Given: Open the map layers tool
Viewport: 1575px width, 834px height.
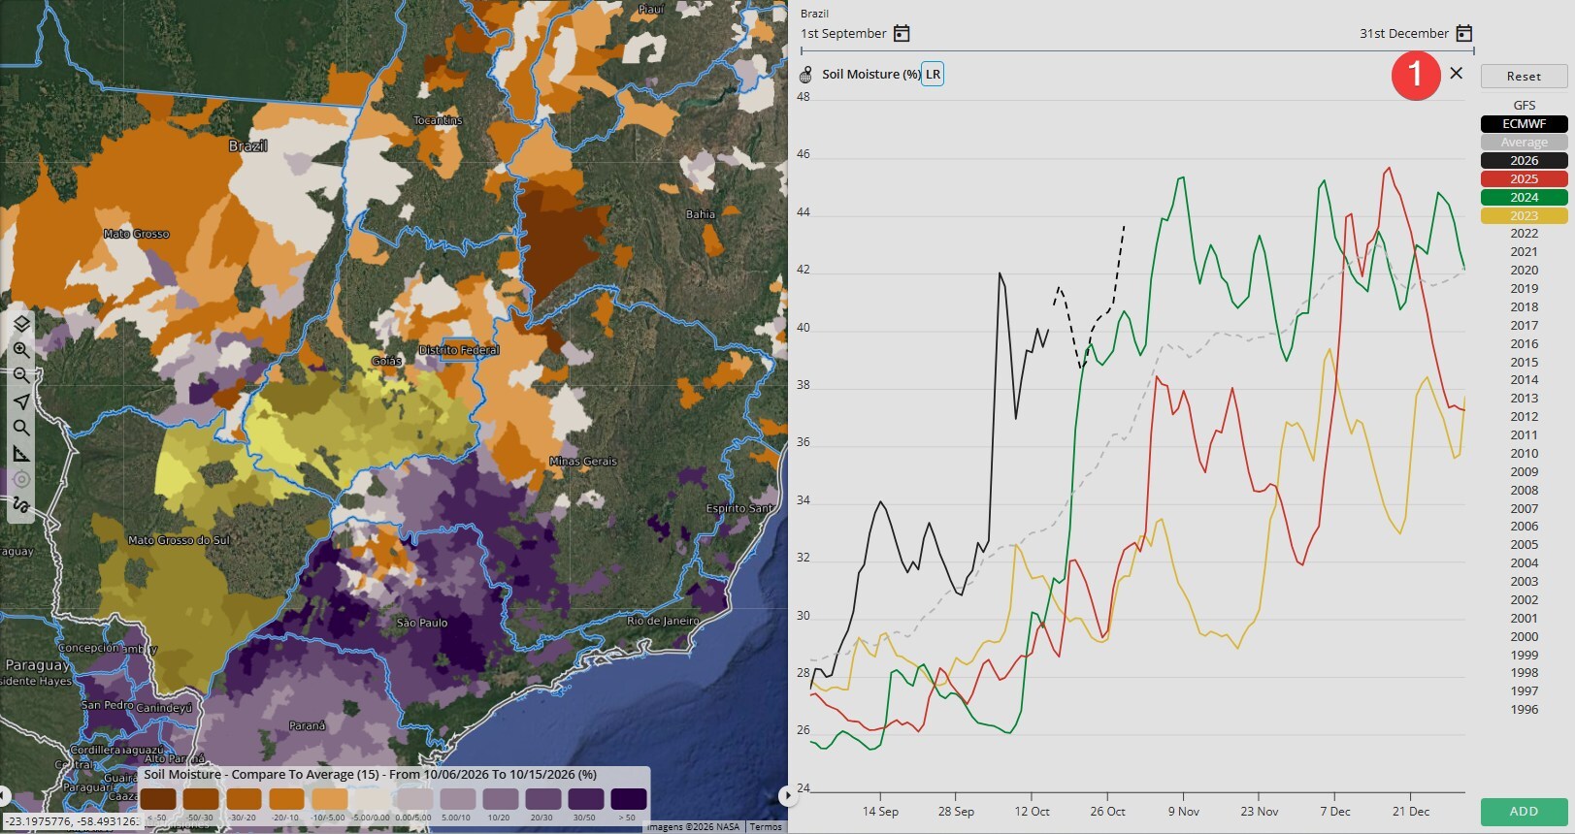Looking at the screenshot, I should tap(21, 323).
